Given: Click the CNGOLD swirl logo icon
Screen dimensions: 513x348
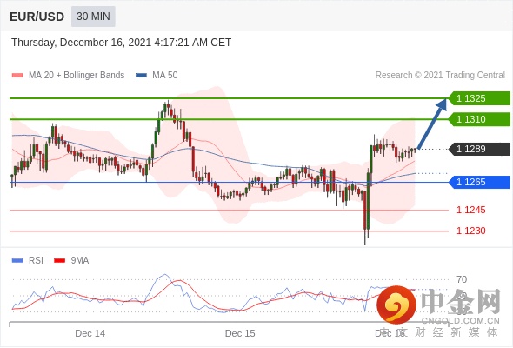Looking at the screenshot, I should coord(396,304).
